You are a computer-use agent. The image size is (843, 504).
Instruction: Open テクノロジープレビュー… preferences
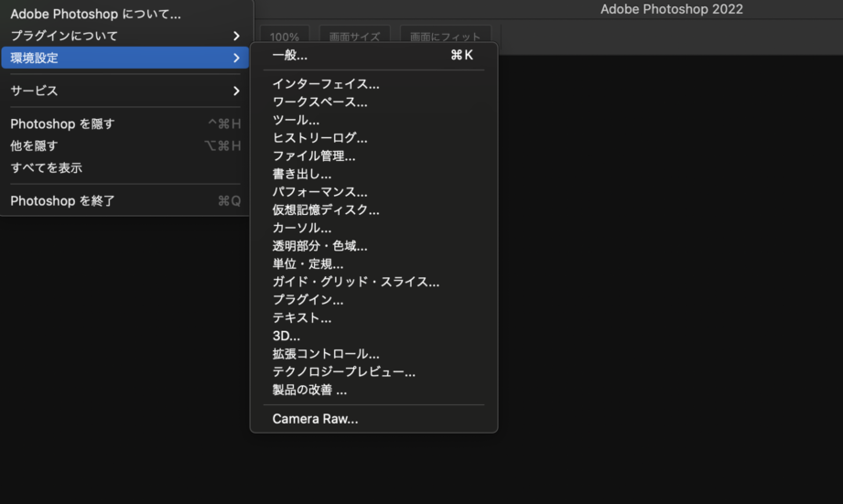coord(373,371)
